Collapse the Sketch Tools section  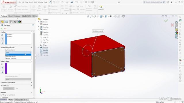31,86
